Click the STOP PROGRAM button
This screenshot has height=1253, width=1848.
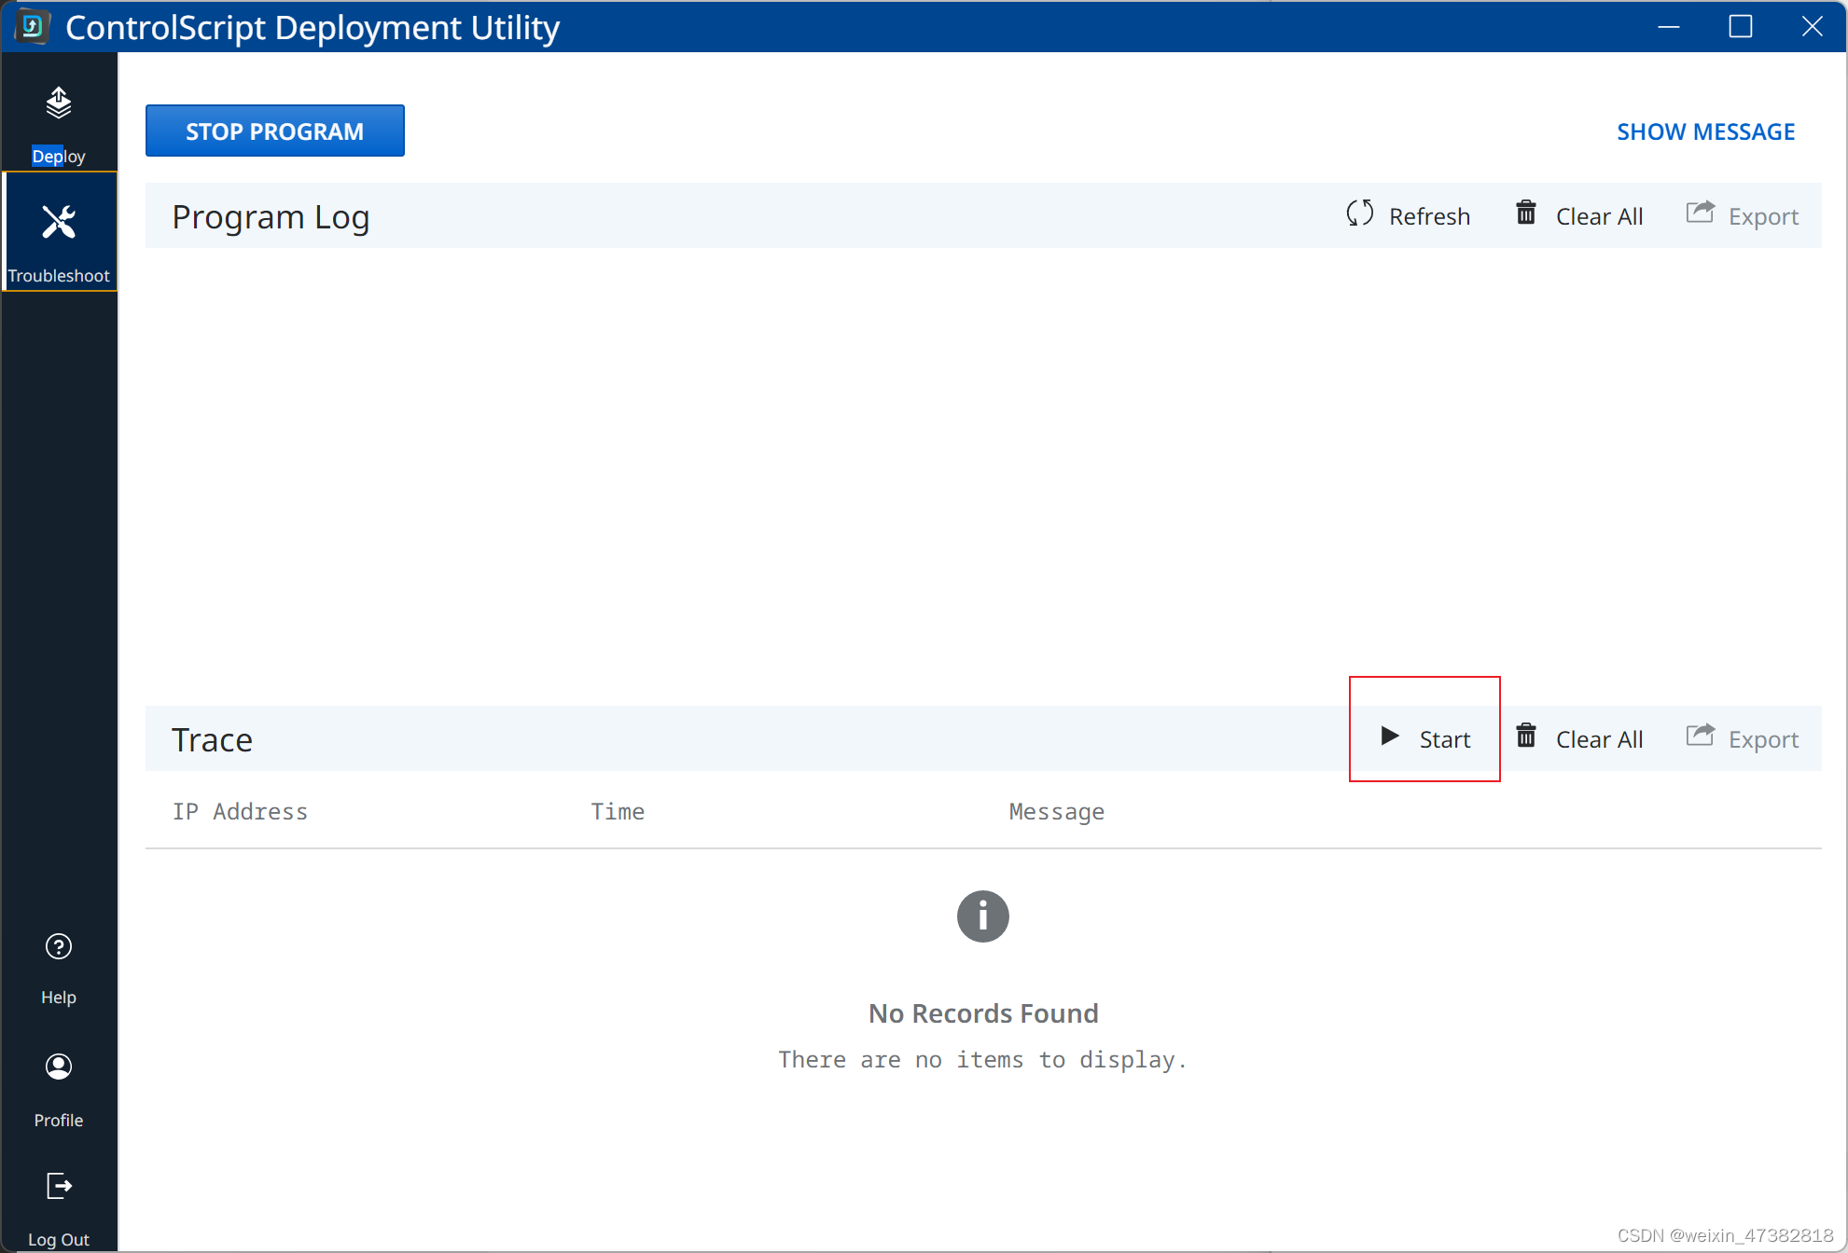pos(274,131)
